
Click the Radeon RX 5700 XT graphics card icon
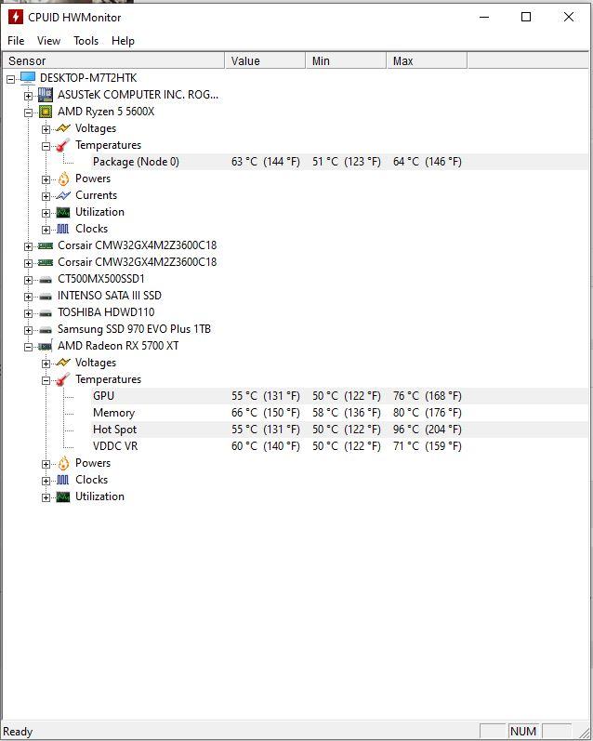(46, 346)
